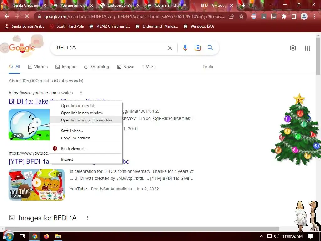This screenshot has height=241, width=321.
Task: Open Chrome's three-dot main menu
Action: [314, 16]
